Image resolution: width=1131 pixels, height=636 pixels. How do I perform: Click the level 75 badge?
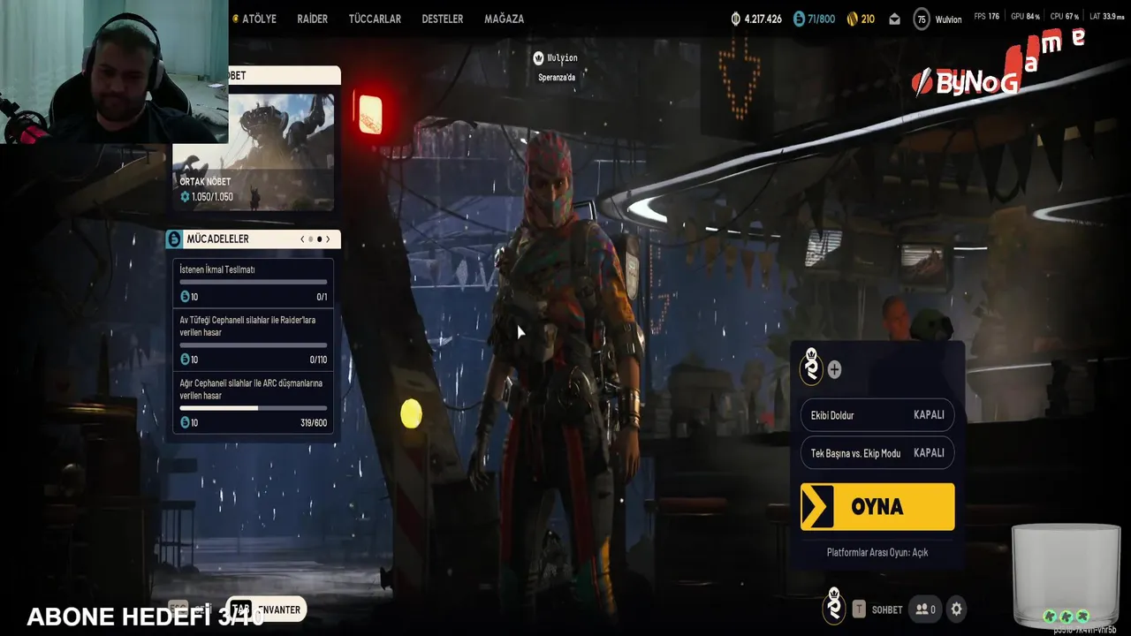[x=922, y=19]
